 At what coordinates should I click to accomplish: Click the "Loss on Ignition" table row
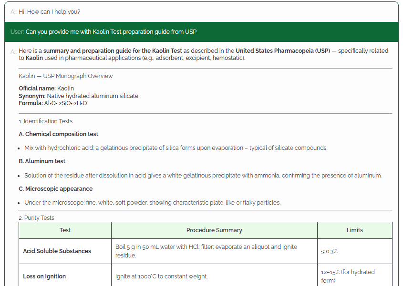(x=45, y=276)
